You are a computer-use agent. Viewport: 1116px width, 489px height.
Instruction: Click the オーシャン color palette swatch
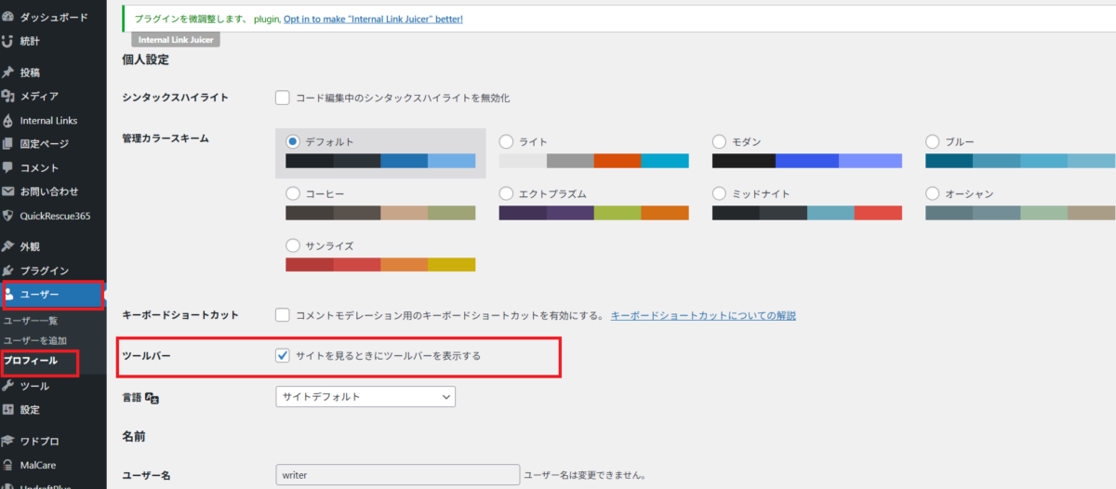click(x=1020, y=213)
